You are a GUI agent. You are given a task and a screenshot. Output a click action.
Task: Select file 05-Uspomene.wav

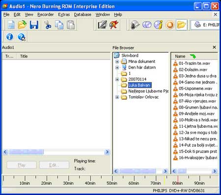(x=195, y=88)
